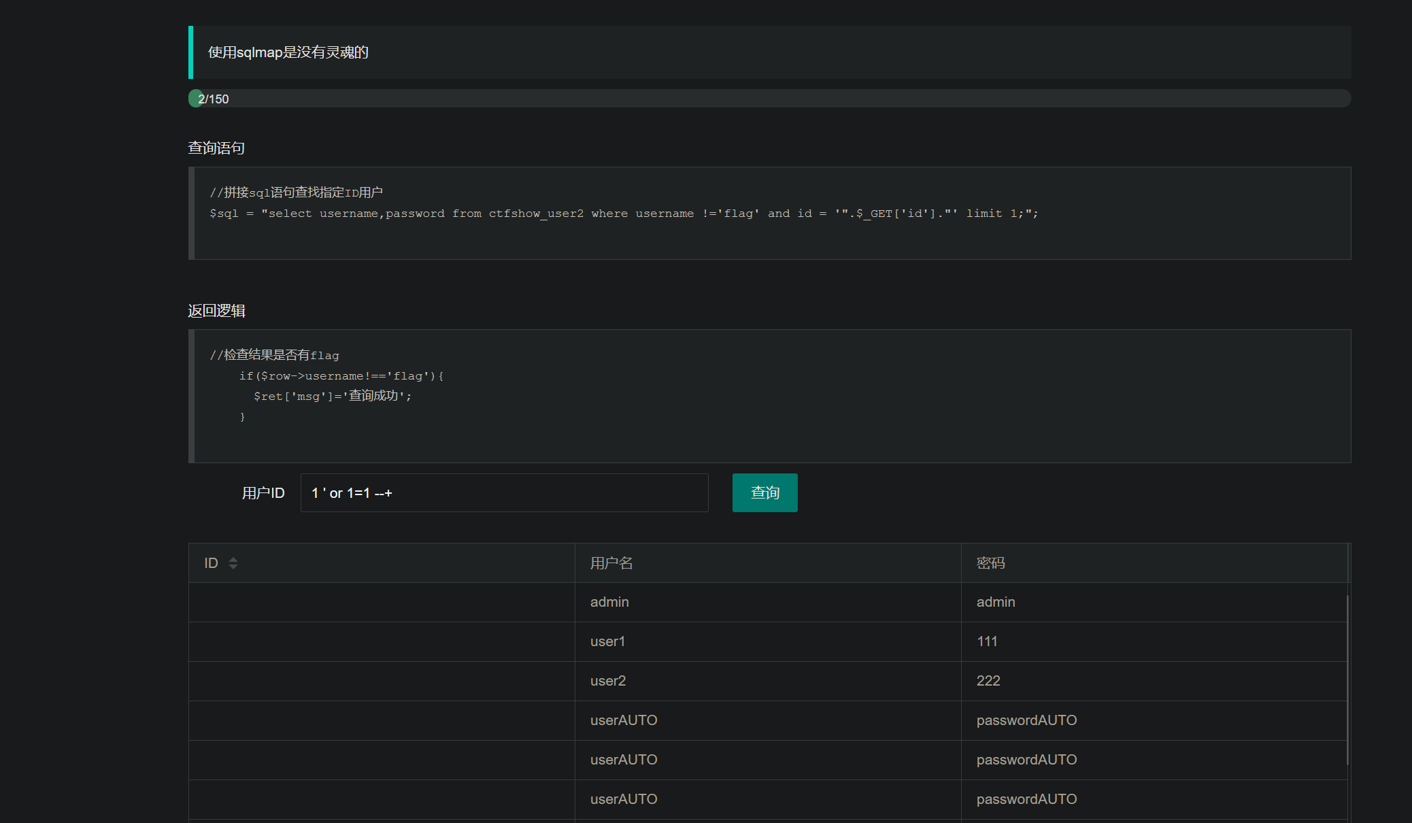Select the 111 password cell

1154,642
